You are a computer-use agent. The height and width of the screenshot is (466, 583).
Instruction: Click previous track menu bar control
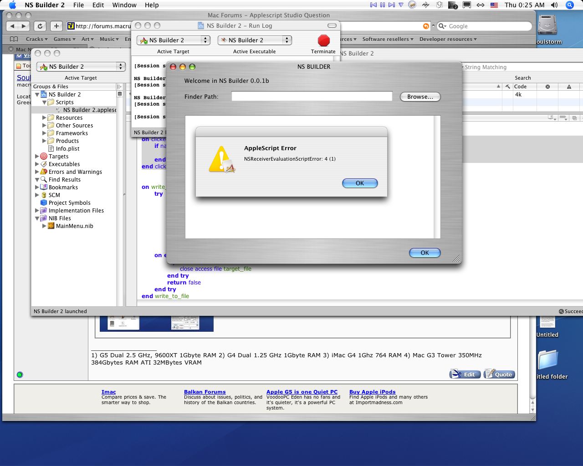click(x=373, y=5)
